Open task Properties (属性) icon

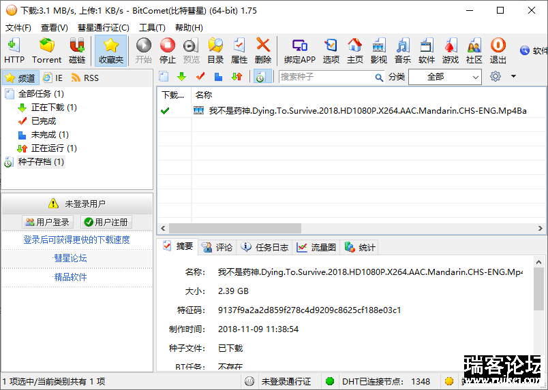click(239, 50)
